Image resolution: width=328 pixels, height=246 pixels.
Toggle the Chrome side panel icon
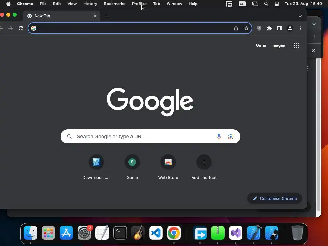point(279,28)
